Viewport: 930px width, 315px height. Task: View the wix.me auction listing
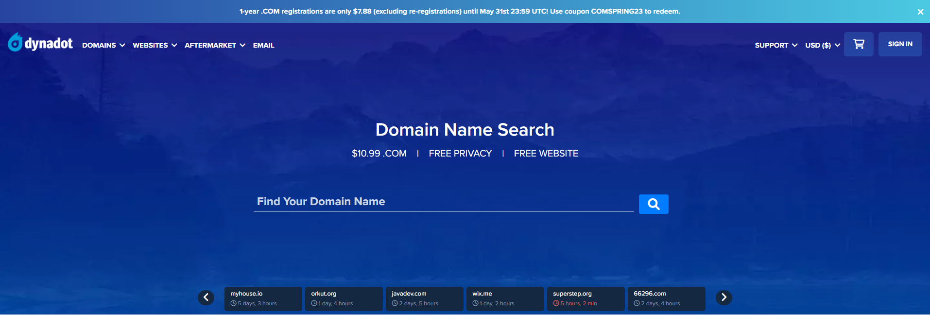[x=505, y=298]
